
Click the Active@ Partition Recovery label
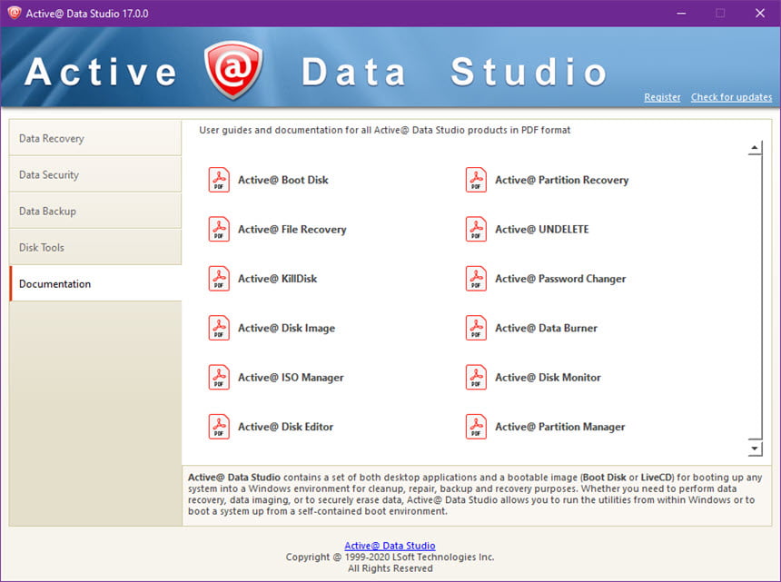click(x=561, y=180)
